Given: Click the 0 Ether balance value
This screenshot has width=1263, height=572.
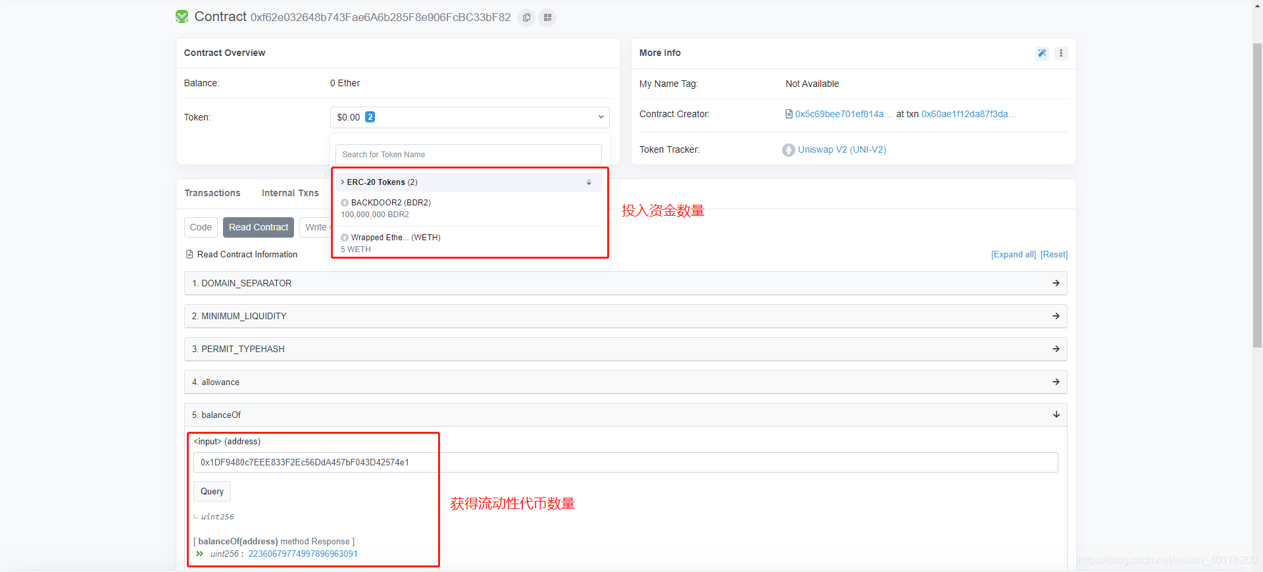Looking at the screenshot, I should coord(345,83).
